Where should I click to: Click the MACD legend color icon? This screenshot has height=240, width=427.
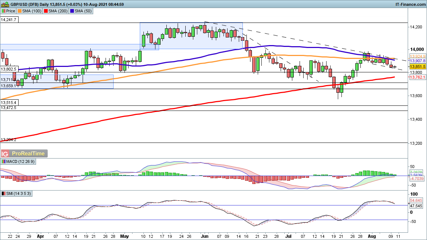point(4,161)
